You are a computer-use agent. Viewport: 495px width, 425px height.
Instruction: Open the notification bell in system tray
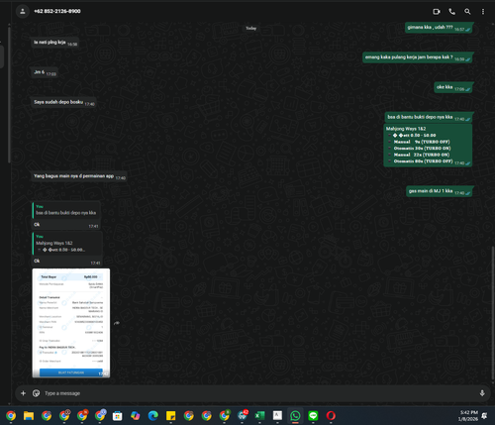coord(485,416)
